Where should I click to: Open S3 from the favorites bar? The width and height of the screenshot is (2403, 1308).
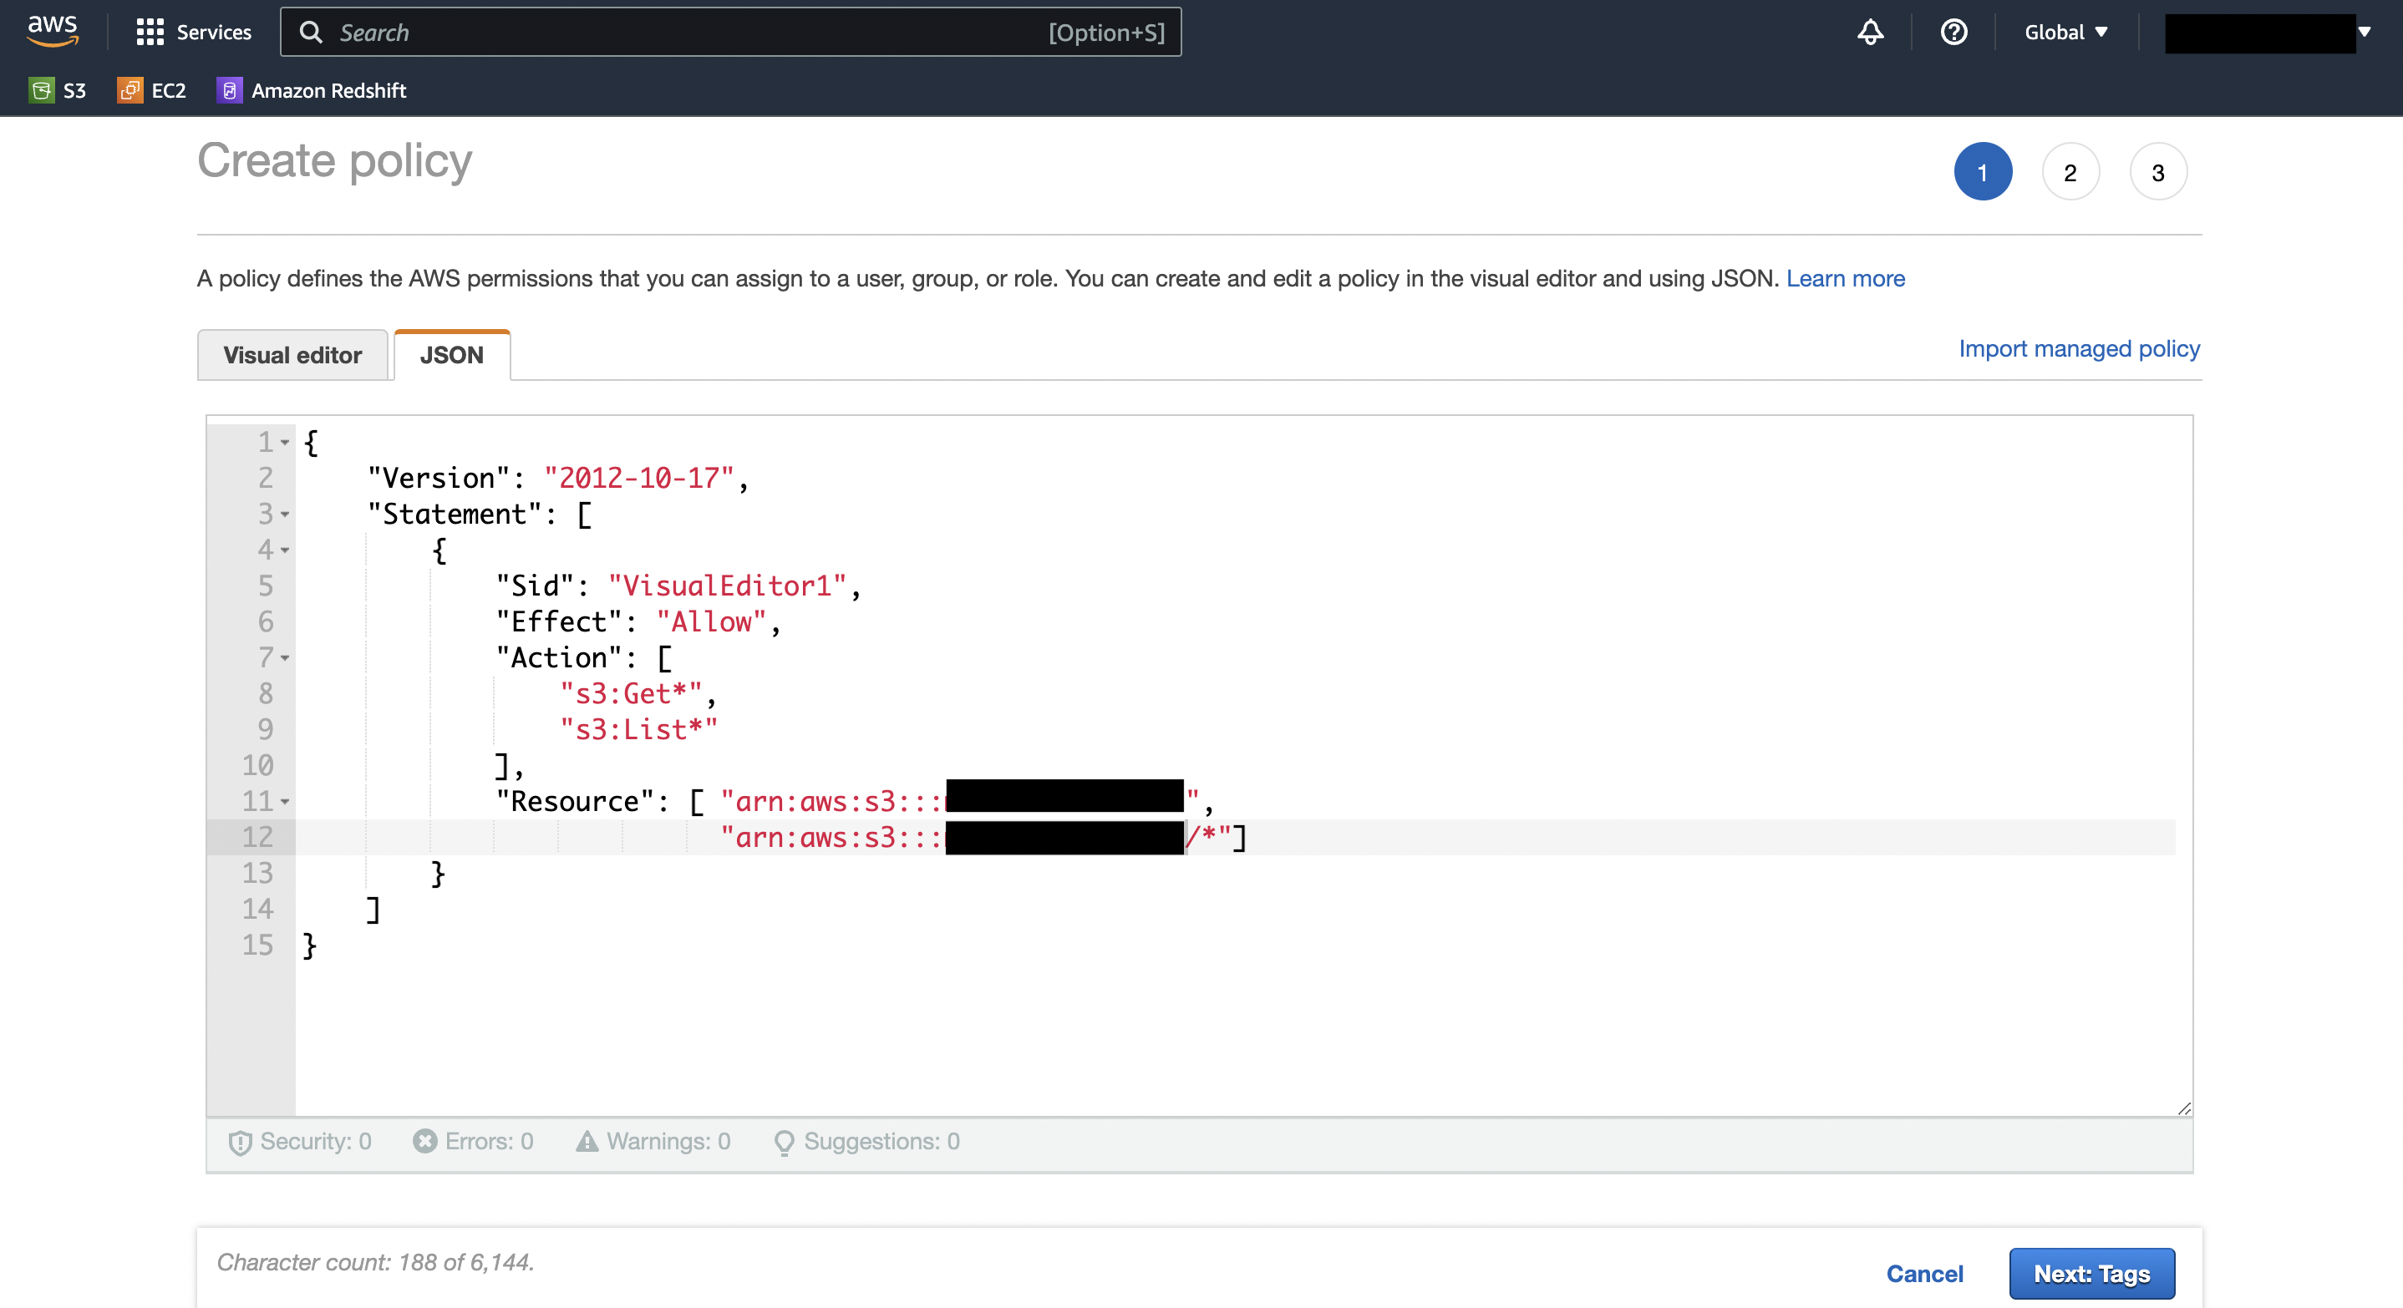pyautogui.click(x=58, y=90)
